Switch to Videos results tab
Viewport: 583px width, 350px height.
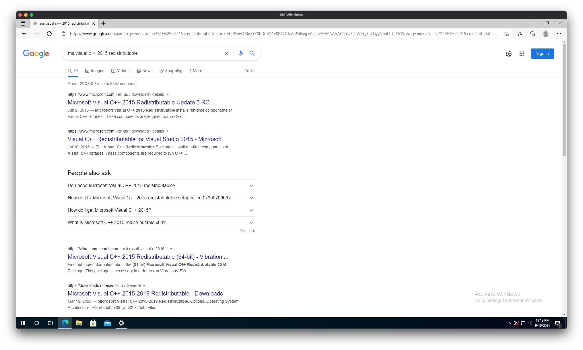point(121,71)
